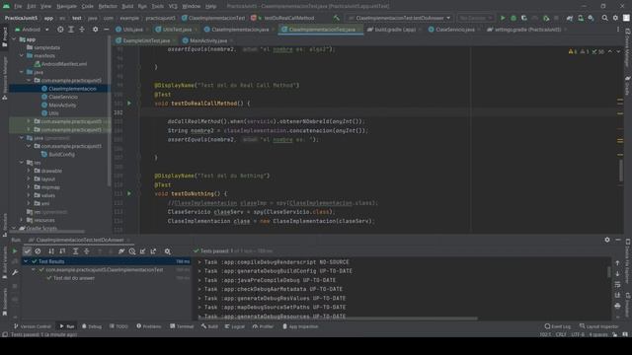The height and width of the screenshot is (355, 632).
Task: Open IDE settings gear in top toolbar
Action: pyautogui.click(x=615, y=18)
